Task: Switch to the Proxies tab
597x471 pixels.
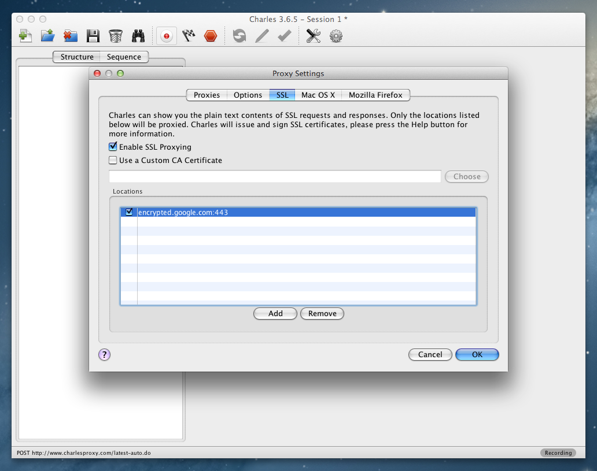Action: pyautogui.click(x=207, y=95)
